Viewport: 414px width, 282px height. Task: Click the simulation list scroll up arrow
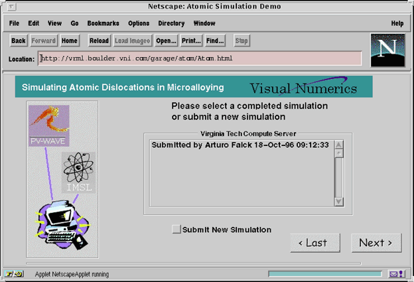(339, 145)
